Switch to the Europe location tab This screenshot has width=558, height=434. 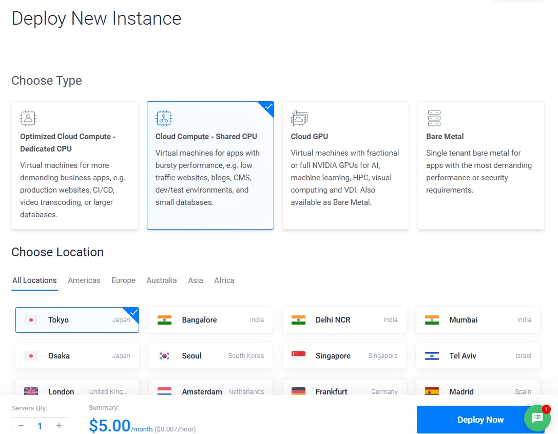pyautogui.click(x=124, y=280)
